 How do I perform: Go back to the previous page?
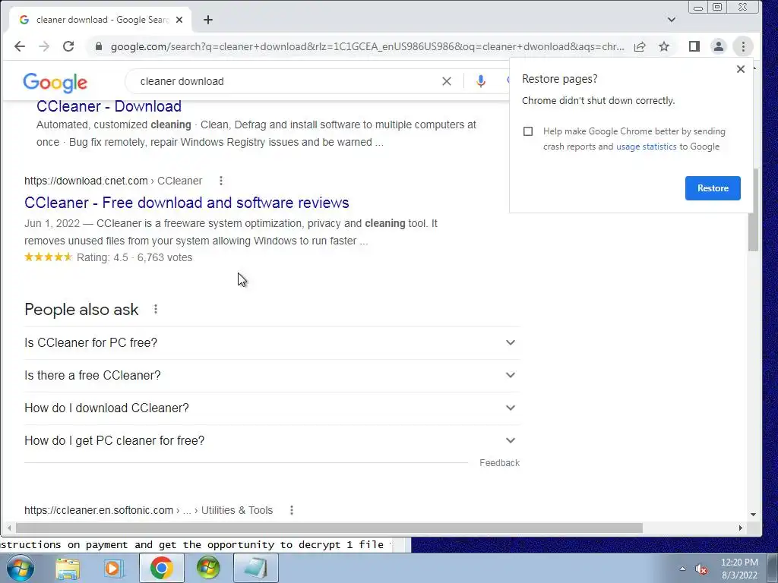click(19, 46)
